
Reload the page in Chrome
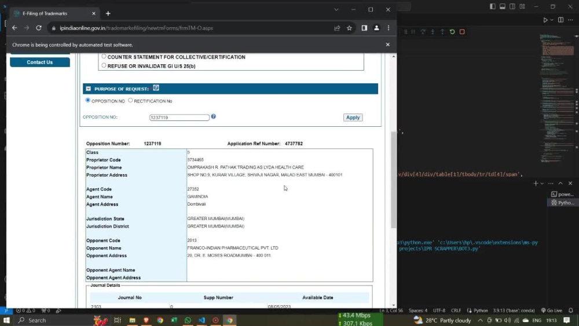pos(39,28)
